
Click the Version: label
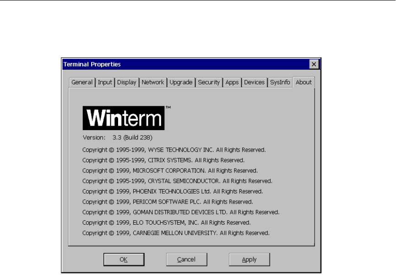(x=94, y=137)
